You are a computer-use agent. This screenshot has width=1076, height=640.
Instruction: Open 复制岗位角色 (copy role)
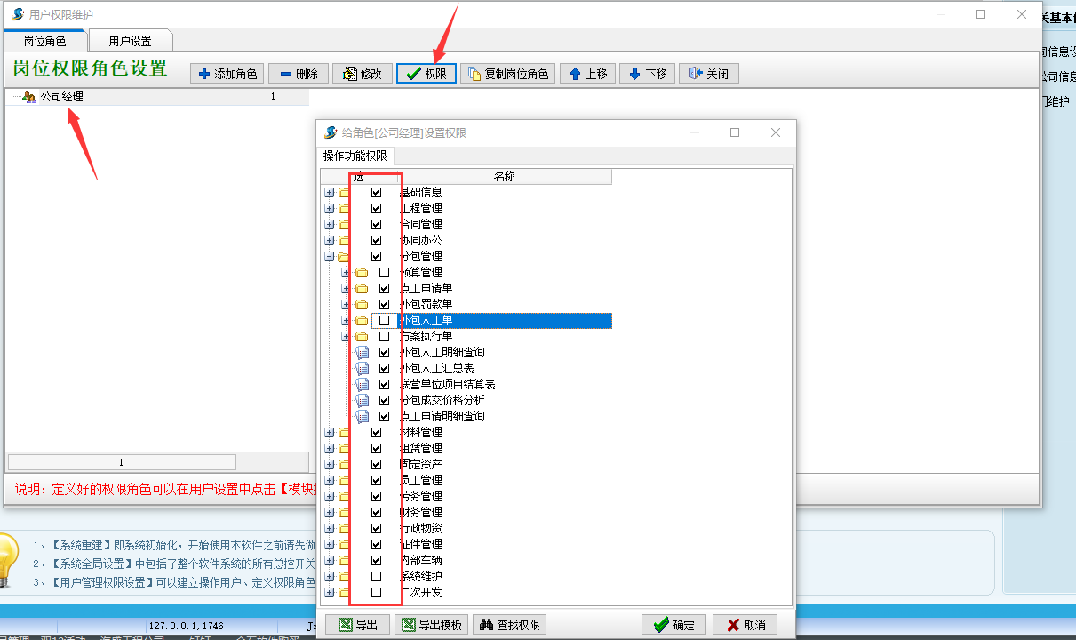tap(508, 74)
